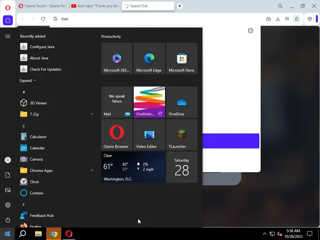The height and width of the screenshot is (240, 320).
Task: Click the Windows Start button
Action: coord(7,234)
